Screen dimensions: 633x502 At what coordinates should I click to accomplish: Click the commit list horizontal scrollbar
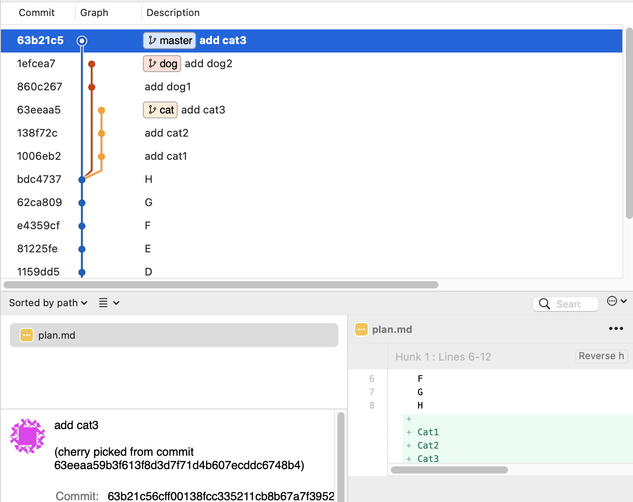(x=221, y=285)
